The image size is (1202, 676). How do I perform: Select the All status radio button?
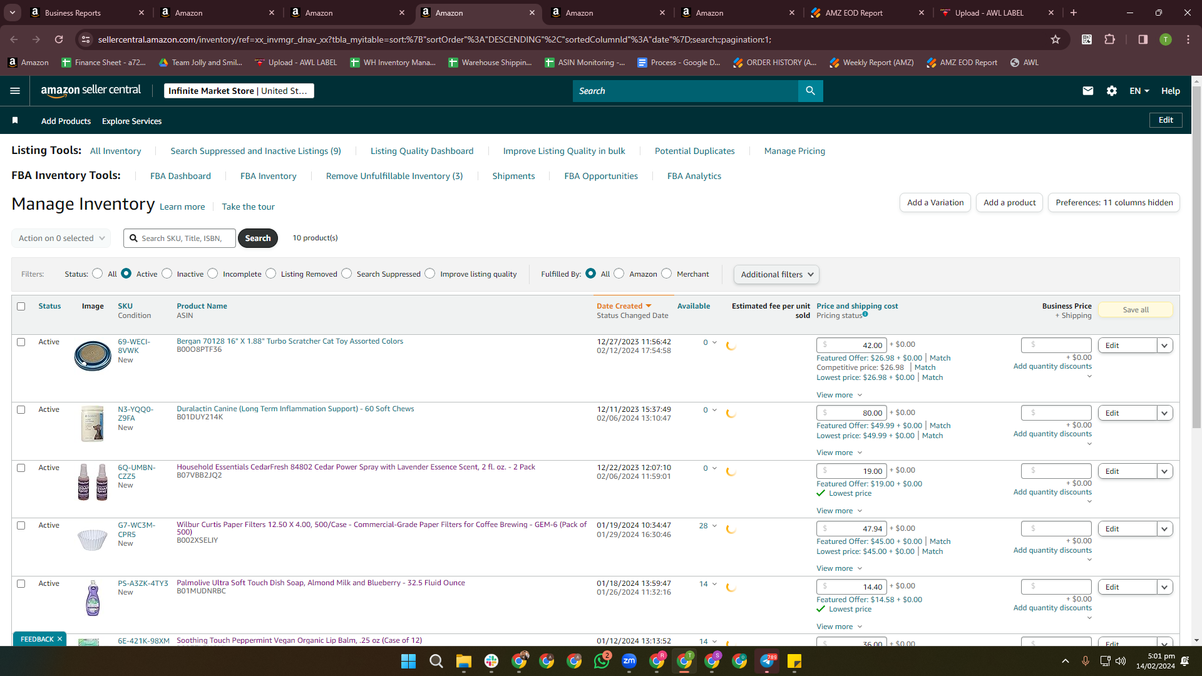tap(98, 274)
